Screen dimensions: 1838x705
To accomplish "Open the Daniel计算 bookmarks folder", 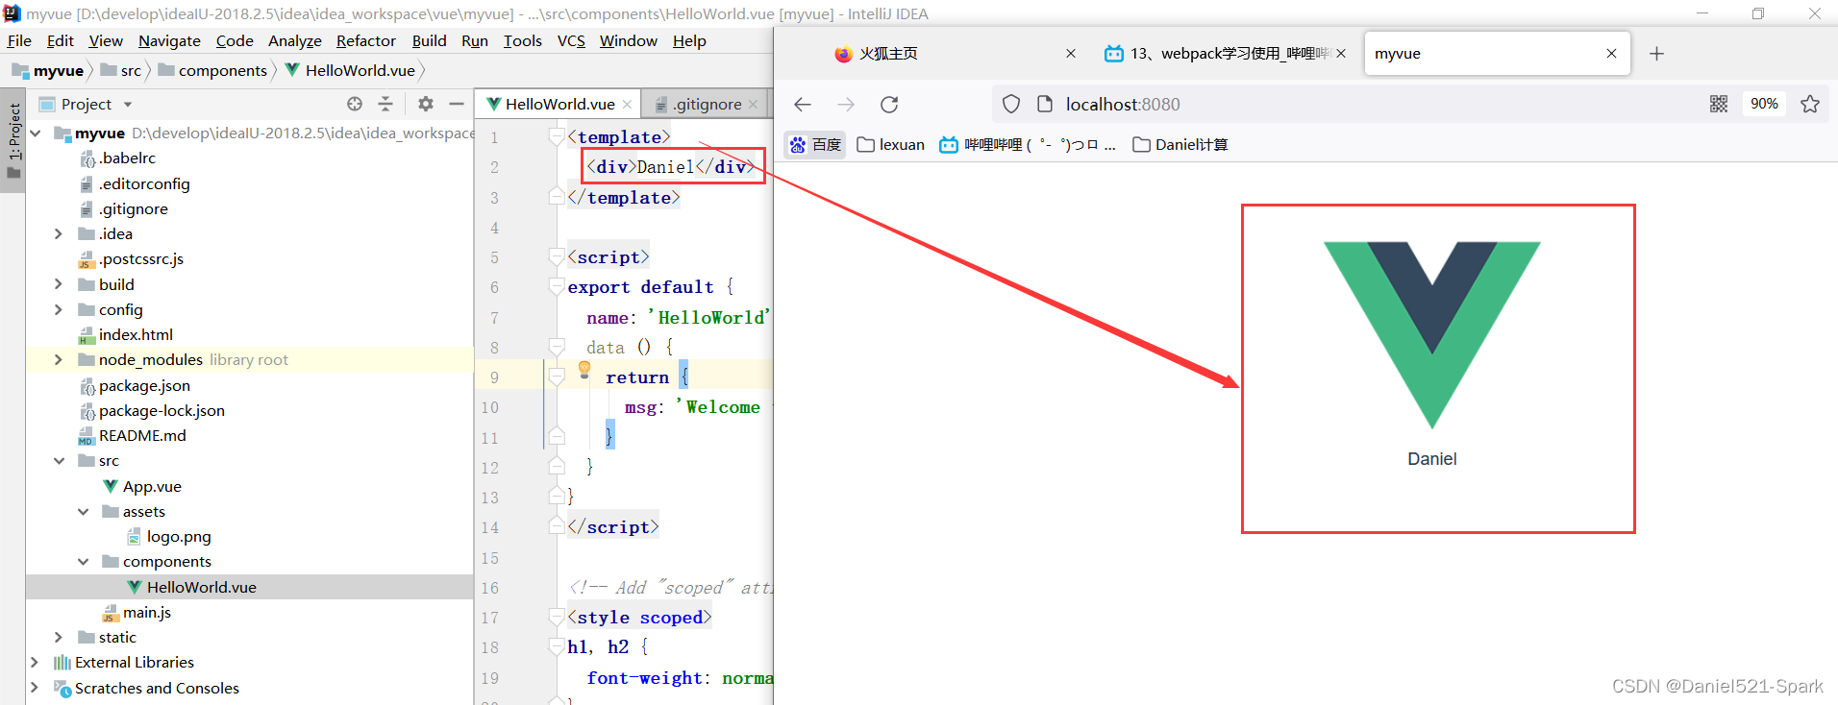I will 1180,144.
